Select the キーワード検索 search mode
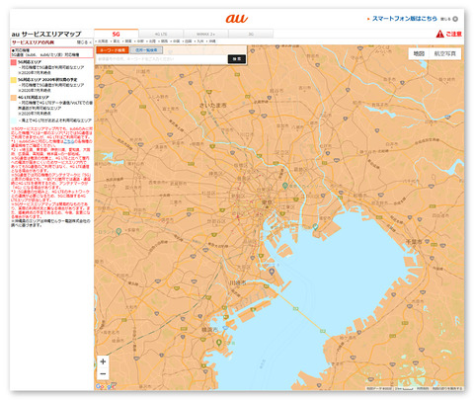 click(x=113, y=50)
